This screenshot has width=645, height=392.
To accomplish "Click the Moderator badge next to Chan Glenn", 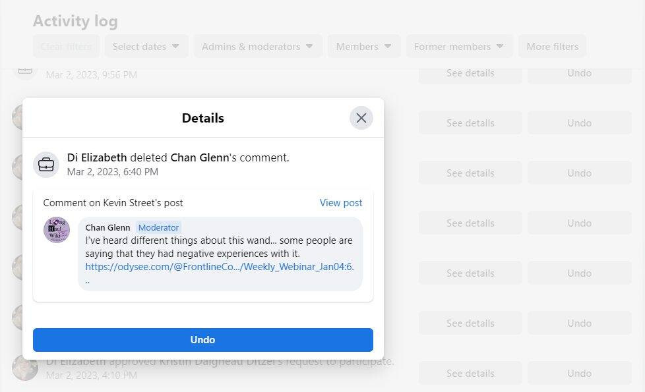I will pyautogui.click(x=158, y=227).
